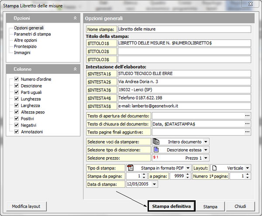
Task: Toggle the Larghezza column checkbox
Action: point(17,106)
